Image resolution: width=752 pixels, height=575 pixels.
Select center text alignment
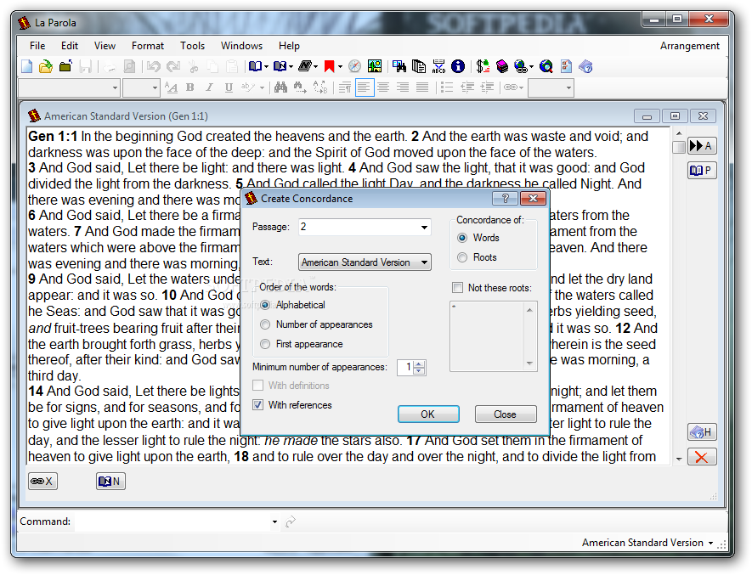(x=383, y=87)
